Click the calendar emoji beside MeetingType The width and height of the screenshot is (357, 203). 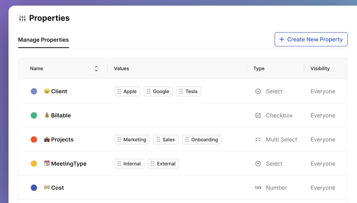[x=47, y=163]
